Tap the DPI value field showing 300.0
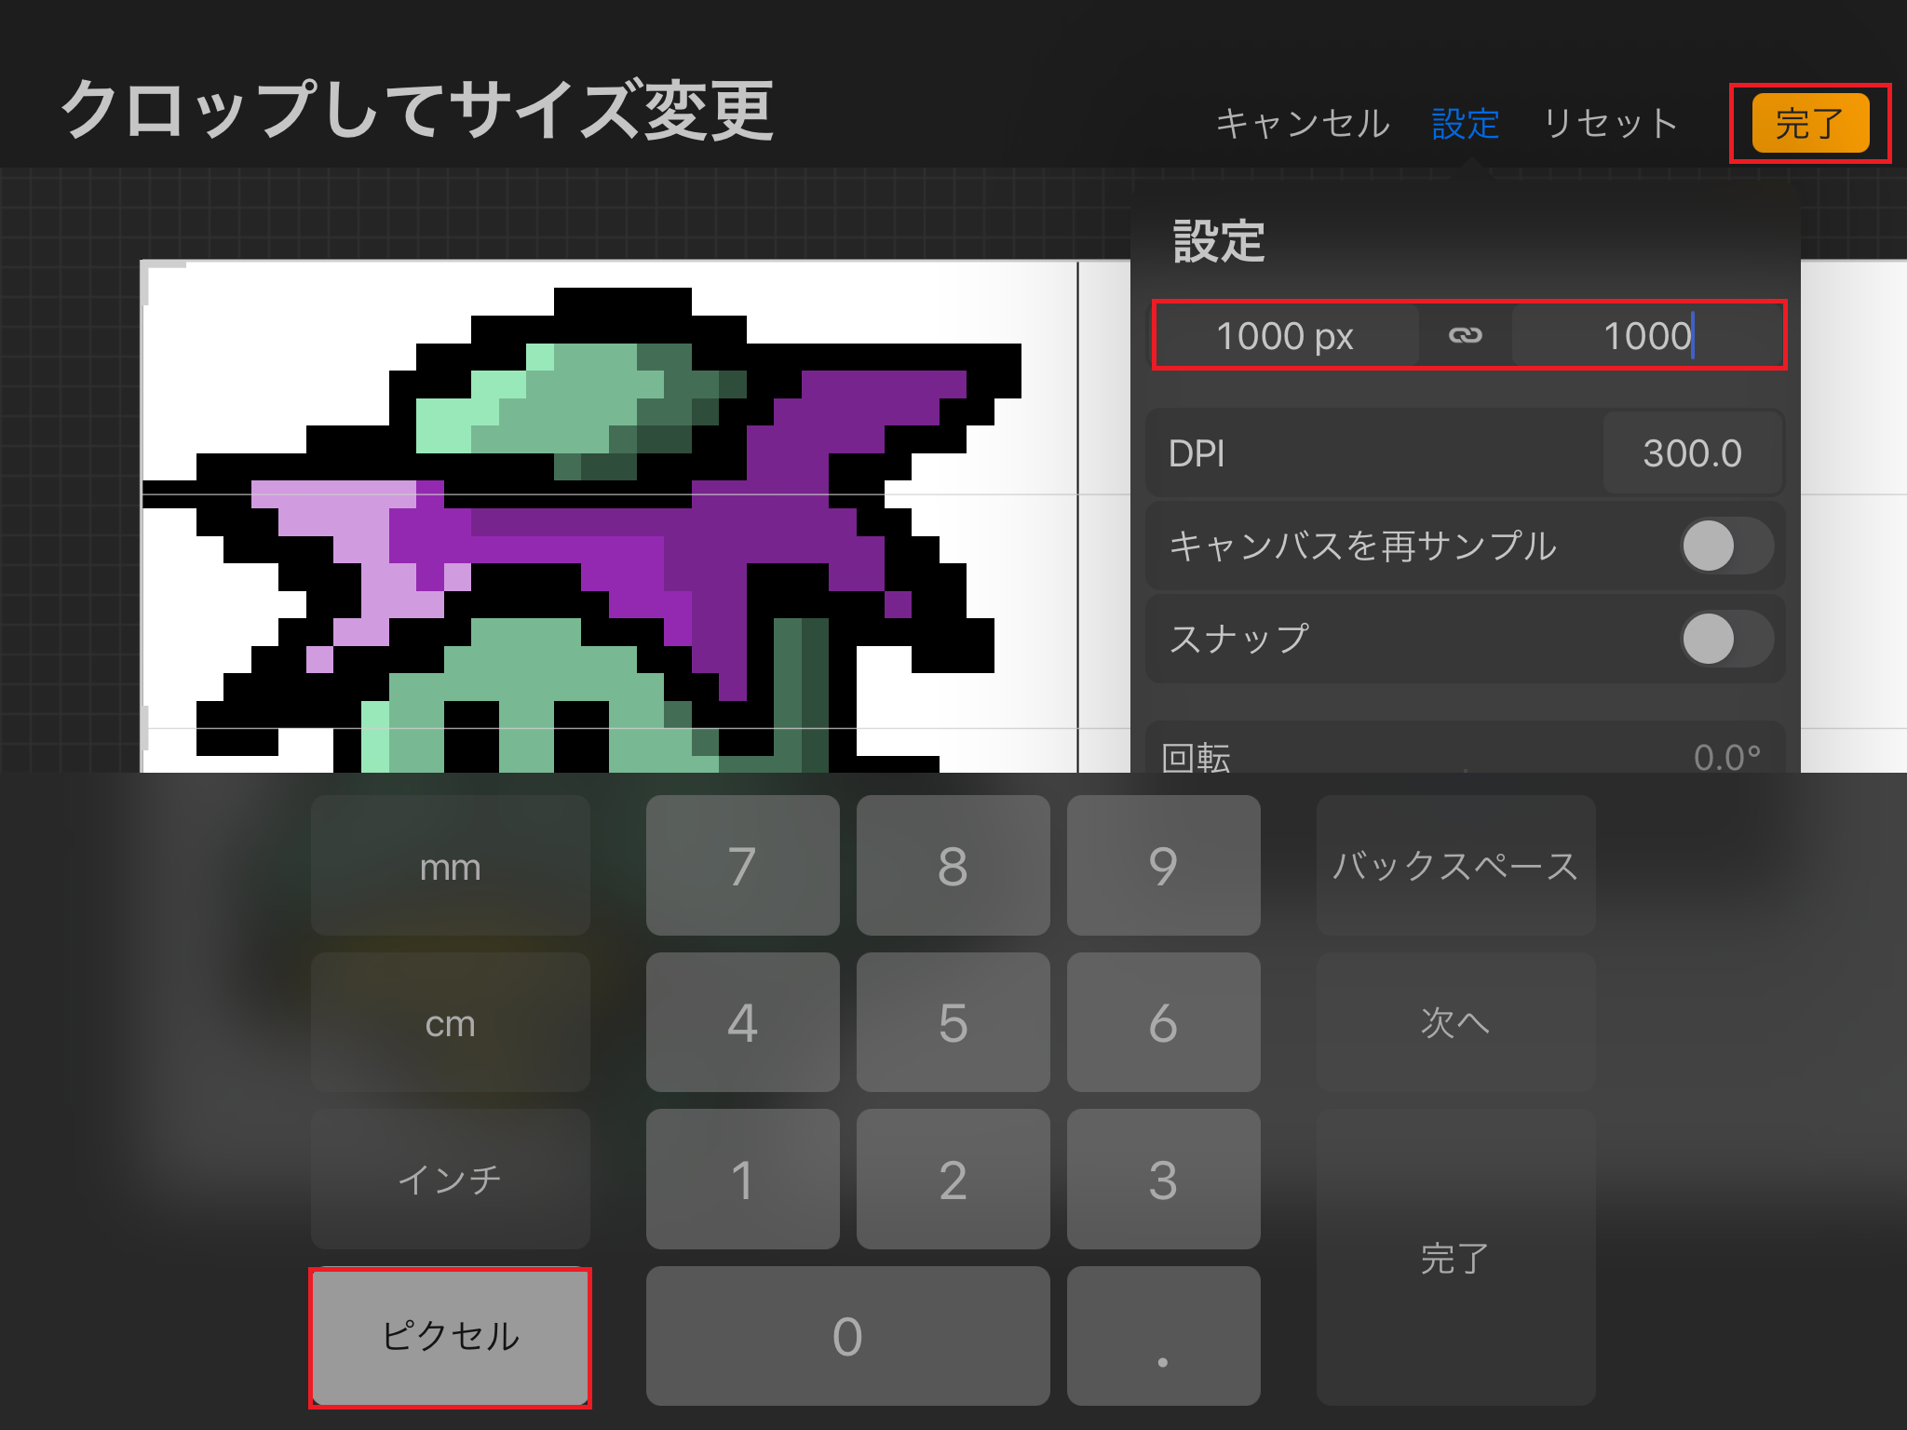This screenshot has width=1907, height=1430. 1692,453
